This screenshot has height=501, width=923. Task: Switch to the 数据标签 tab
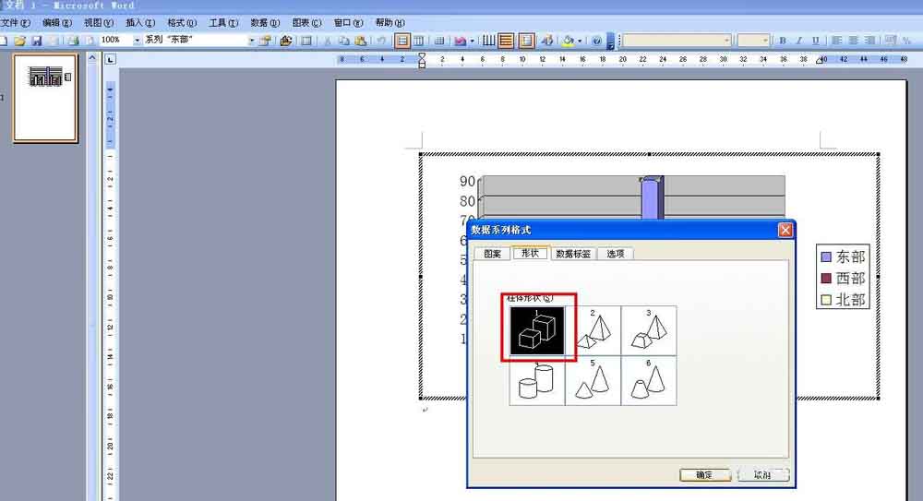tap(573, 254)
